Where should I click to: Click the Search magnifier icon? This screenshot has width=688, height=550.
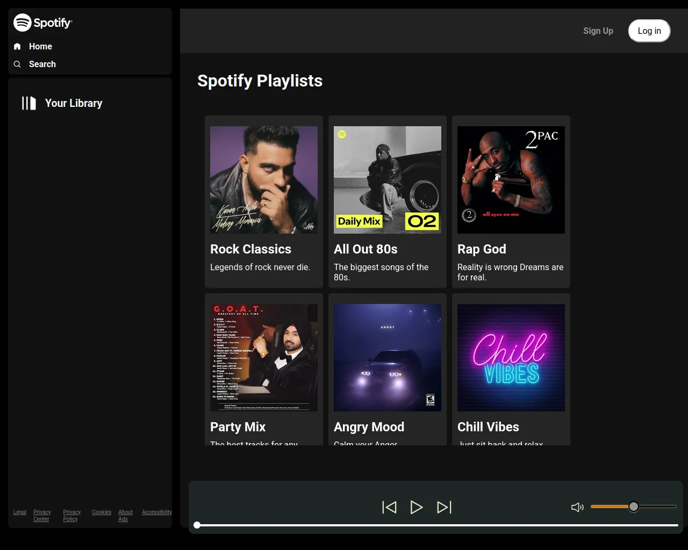click(17, 64)
